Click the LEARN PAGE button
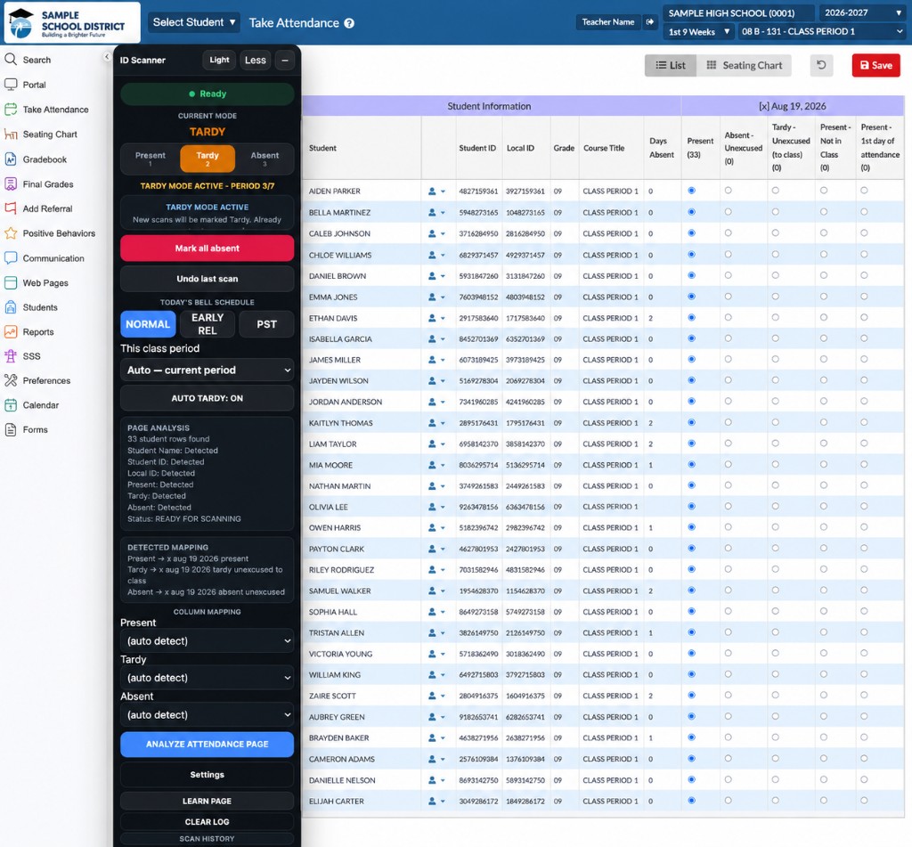Image resolution: width=912 pixels, height=847 pixels. pyautogui.click(x=207, y=801)
